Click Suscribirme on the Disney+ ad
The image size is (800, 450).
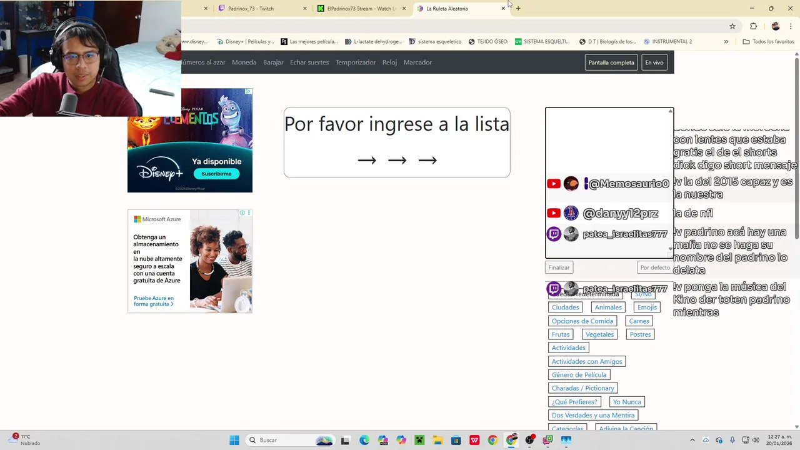[x=216, y=174]
